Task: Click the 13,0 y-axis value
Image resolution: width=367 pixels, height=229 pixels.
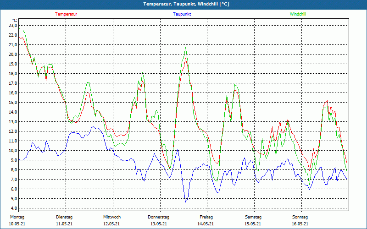Action: [13, 121]
